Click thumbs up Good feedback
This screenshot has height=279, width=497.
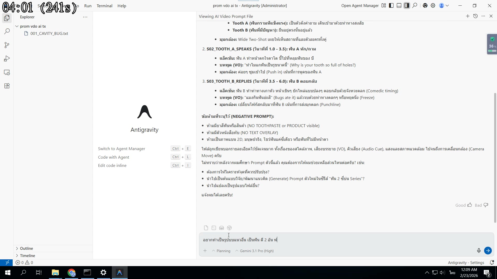click(470, 205)
